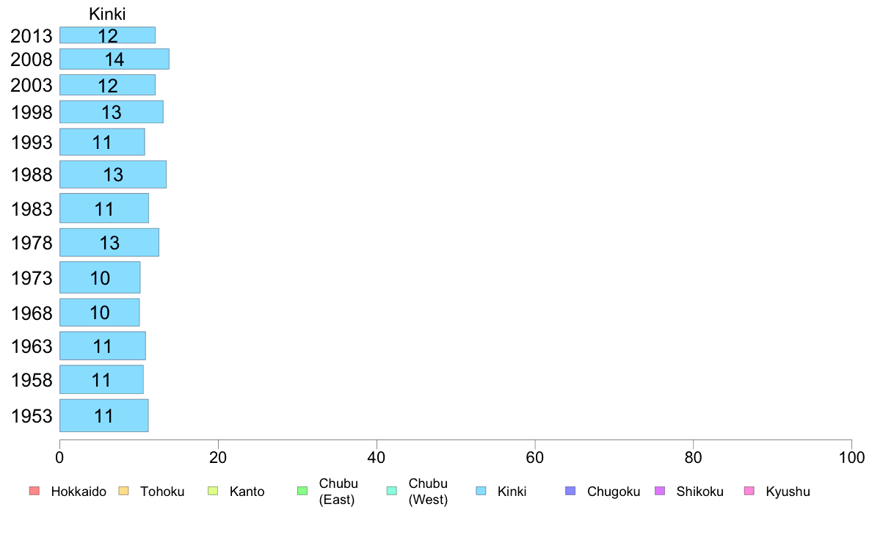Click the Kinki column header label
Image resolution: width=872 pixels, height=540 pixels.
pos(107,14)
